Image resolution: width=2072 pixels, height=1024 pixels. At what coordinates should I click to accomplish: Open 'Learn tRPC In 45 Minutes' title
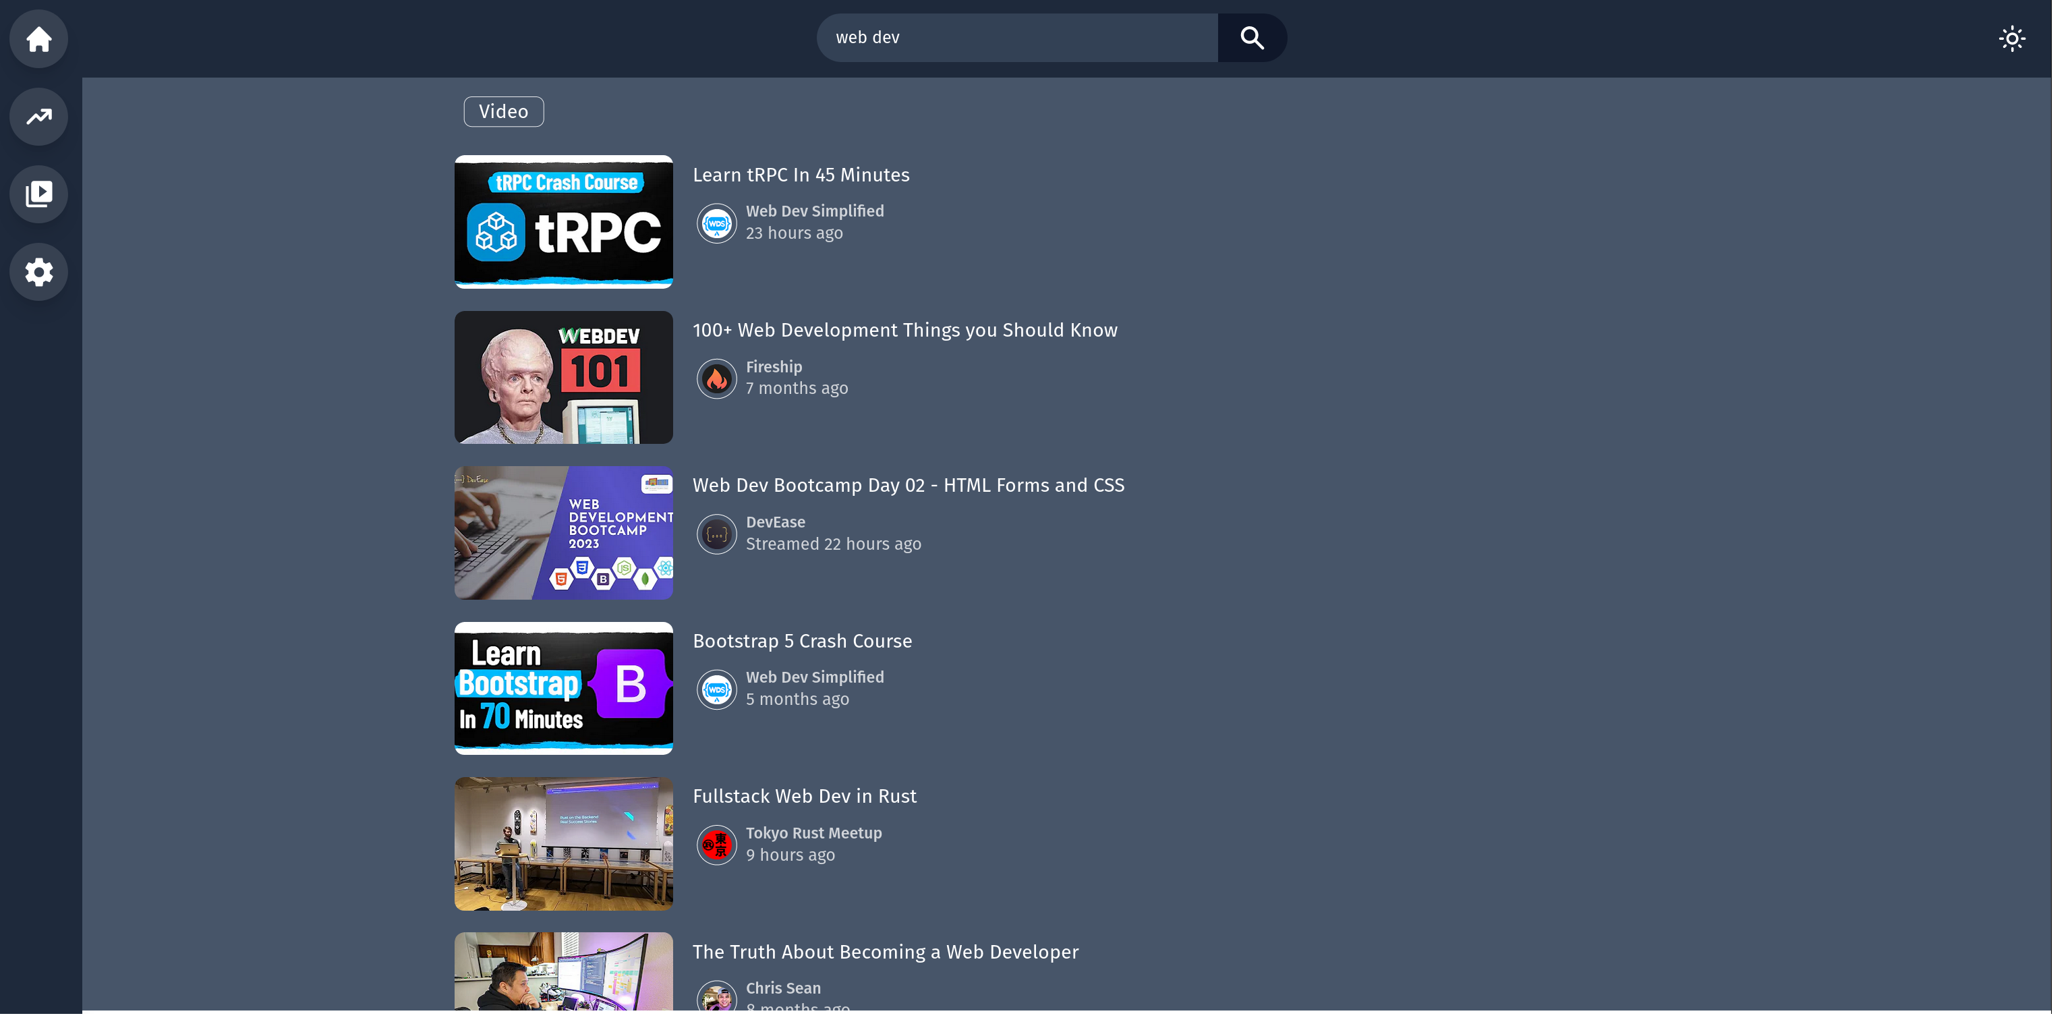[x=809, y=176]
